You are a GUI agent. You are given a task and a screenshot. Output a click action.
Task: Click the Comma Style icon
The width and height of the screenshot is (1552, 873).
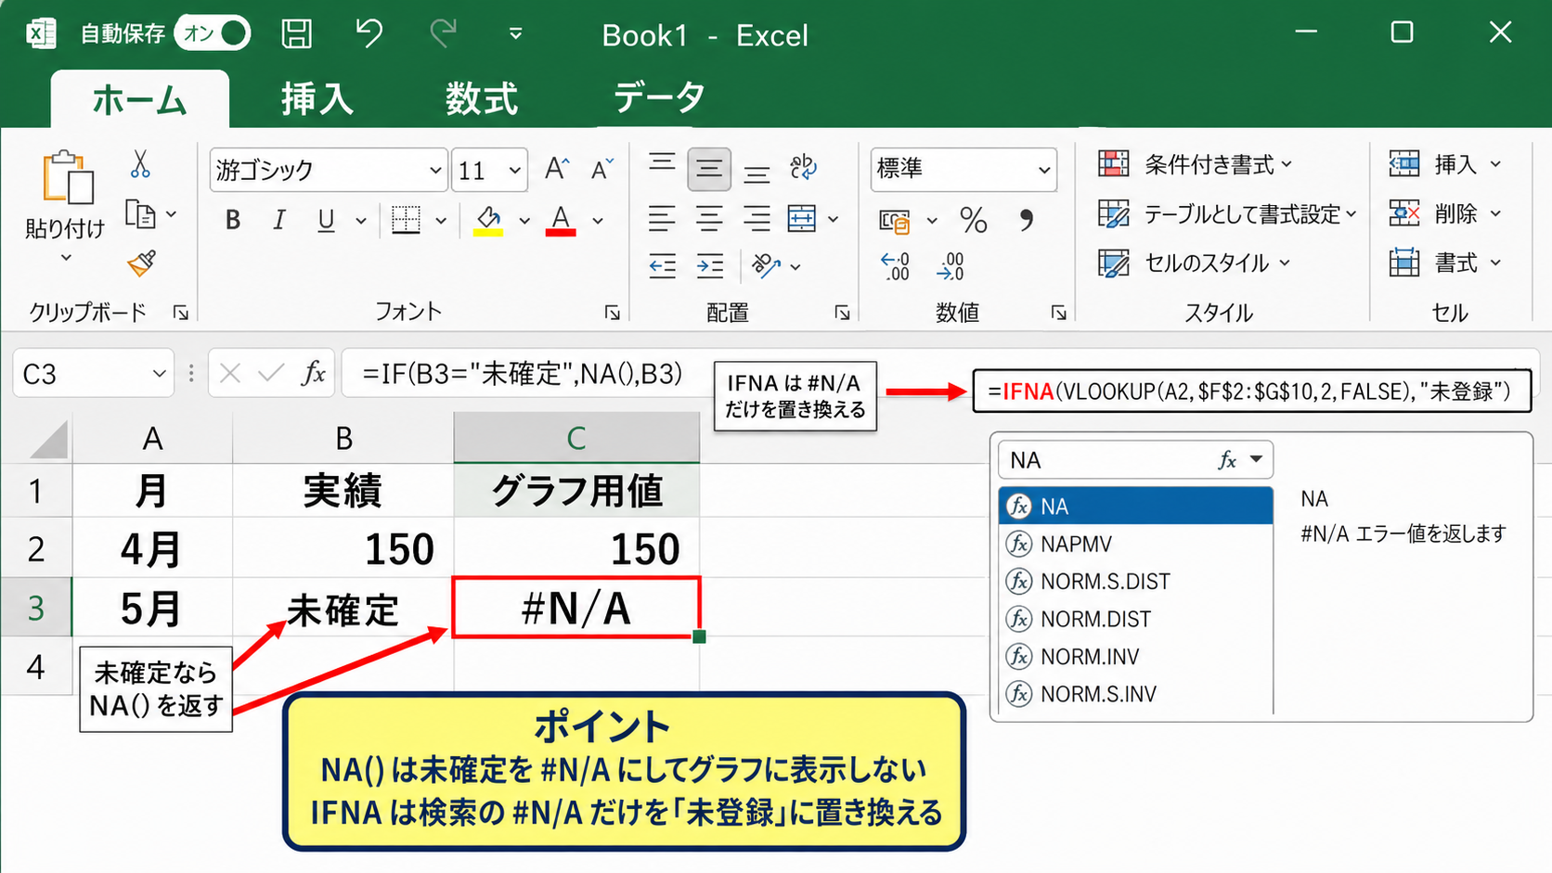click(x=1026, y=221)
